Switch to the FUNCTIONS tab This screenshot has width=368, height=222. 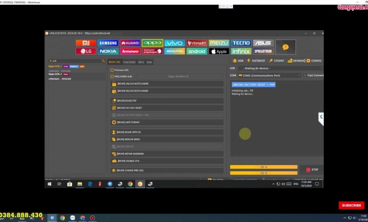click(129, 62)
